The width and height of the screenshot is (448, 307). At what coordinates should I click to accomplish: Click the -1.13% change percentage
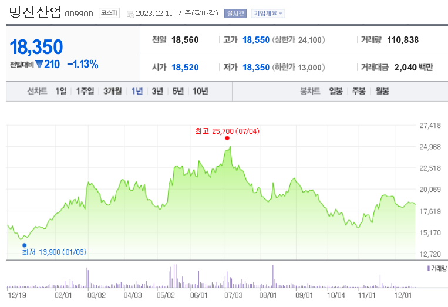(x=83, y=64)
